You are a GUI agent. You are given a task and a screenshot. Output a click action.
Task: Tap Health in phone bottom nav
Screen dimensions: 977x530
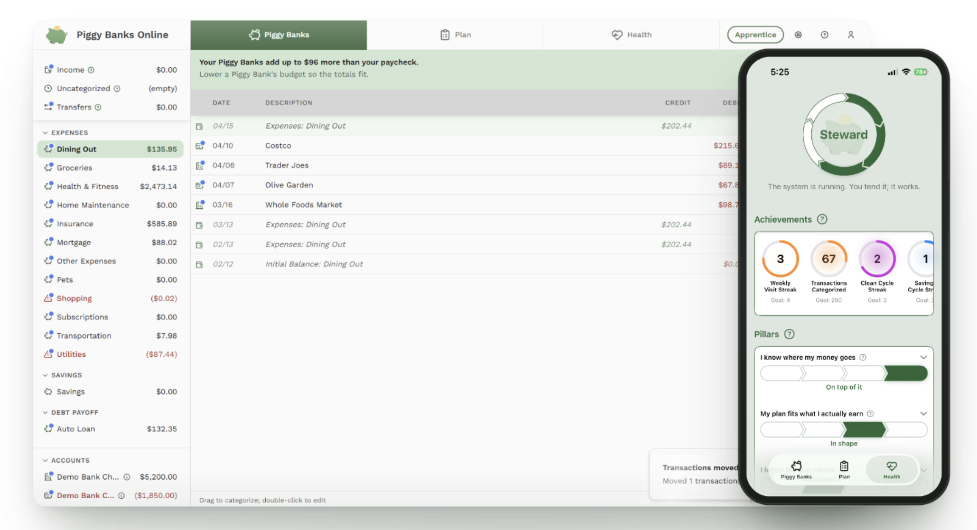(892, 470)
